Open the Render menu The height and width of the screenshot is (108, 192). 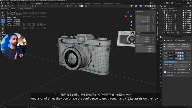click(x=13, y=3)
